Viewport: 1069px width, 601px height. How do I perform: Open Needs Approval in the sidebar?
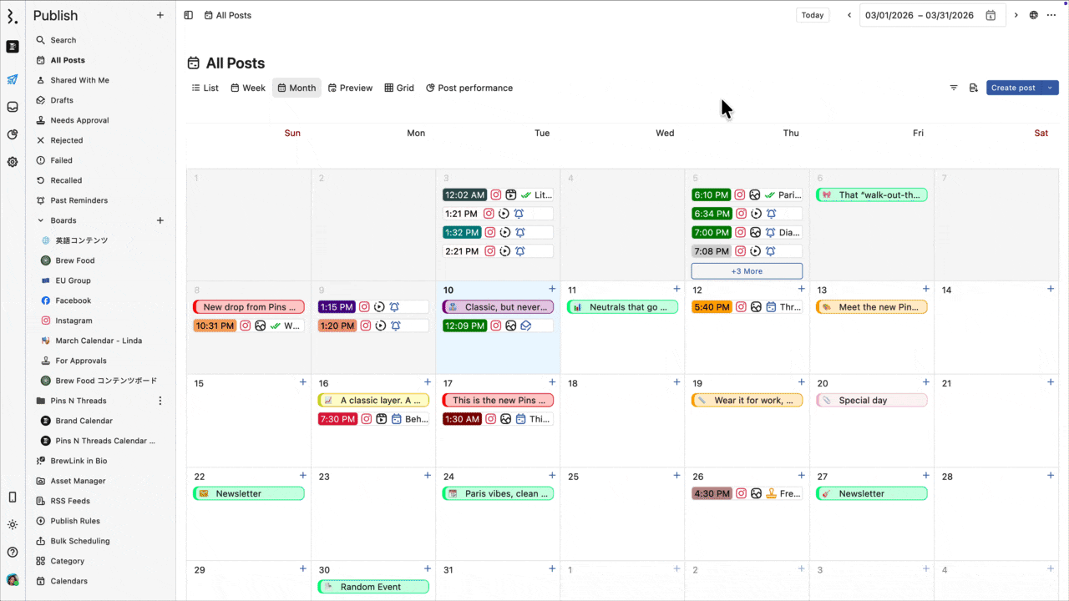79,120
